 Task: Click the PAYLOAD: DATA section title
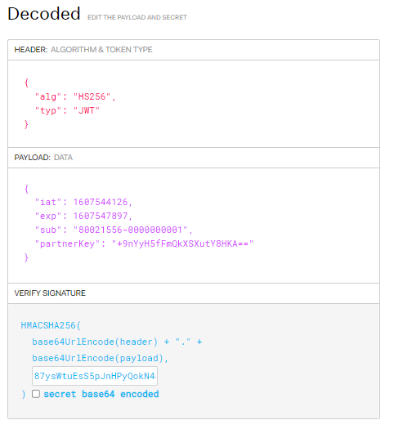pos(43,158)
